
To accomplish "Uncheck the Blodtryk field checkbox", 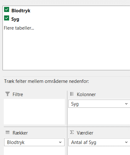I will pyautogui.click(x=7, y=9).
